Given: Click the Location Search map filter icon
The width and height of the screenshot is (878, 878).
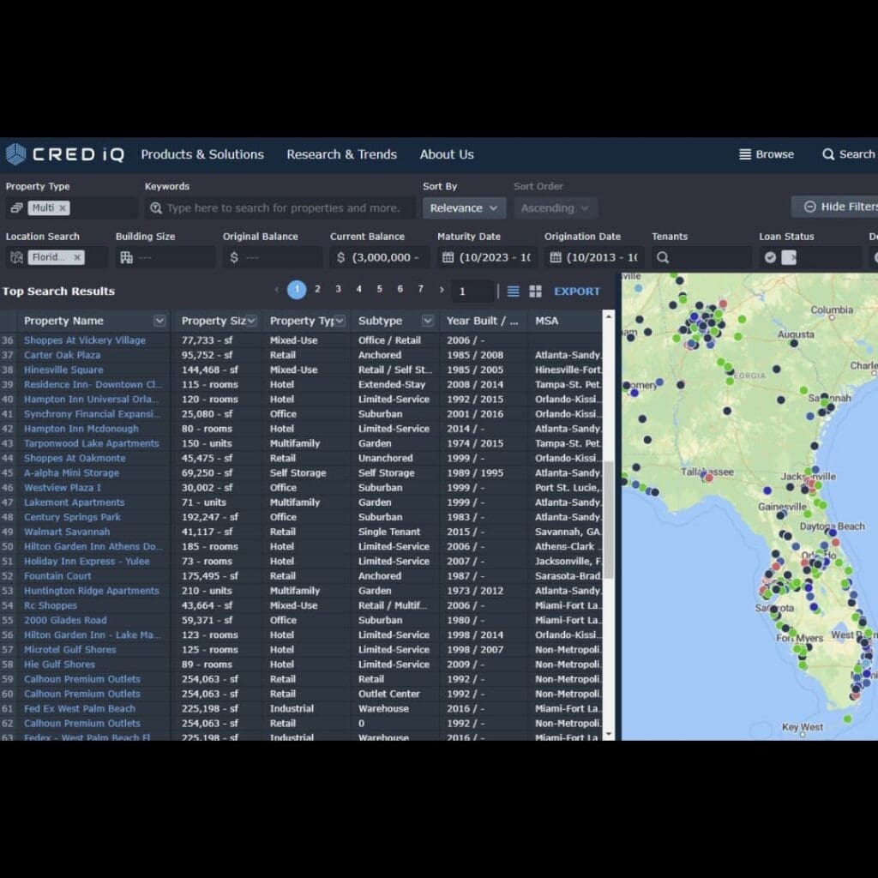Looking at the screenshot, I should click(x=15, y=256).
